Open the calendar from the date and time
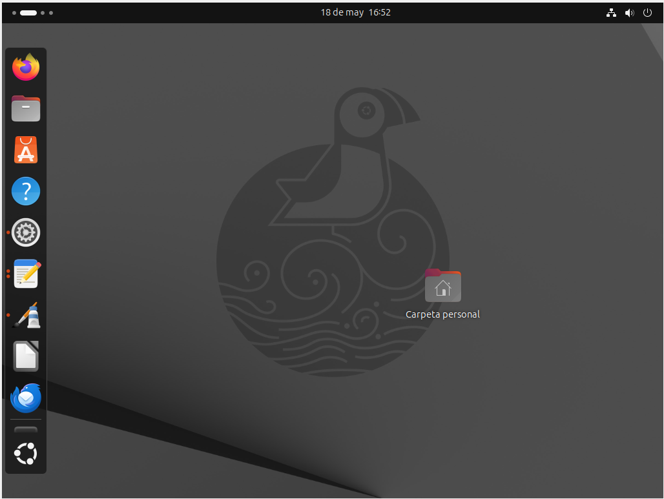The height and width of the screenshot is (499, 664). 355,12
